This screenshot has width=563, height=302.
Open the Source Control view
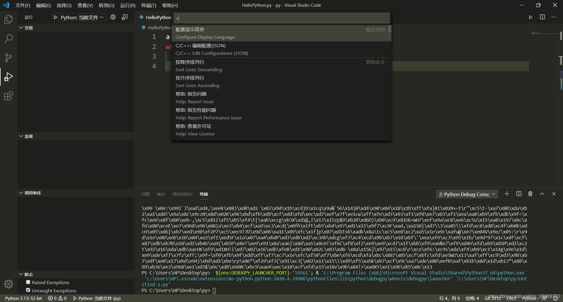click(x=9, y=58)
